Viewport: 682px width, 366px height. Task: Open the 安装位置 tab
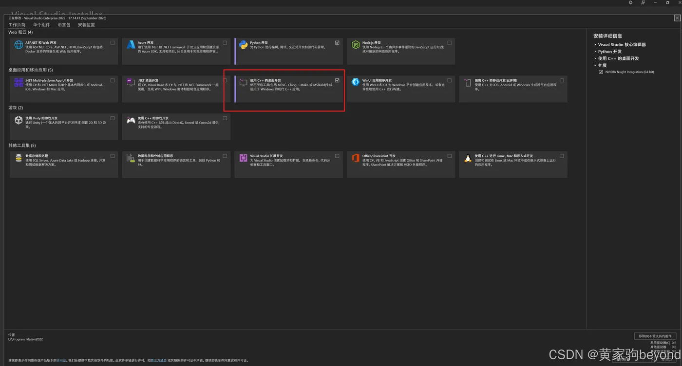point(86,25)
